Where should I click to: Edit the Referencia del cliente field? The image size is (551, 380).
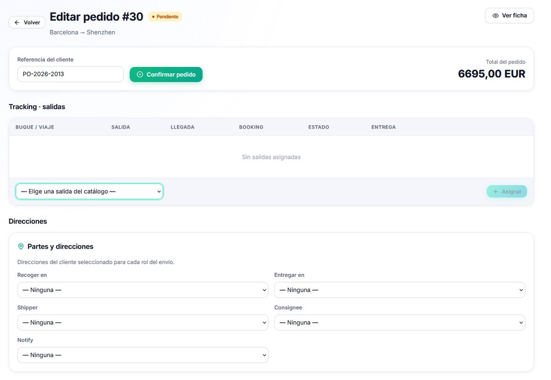[x=70, y=74]
